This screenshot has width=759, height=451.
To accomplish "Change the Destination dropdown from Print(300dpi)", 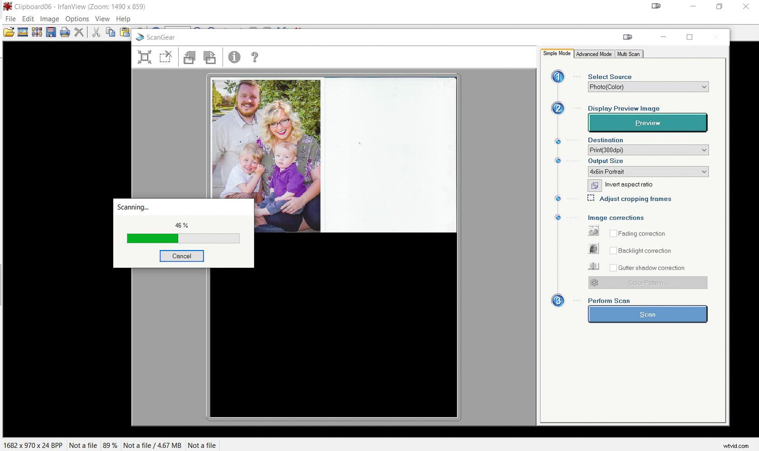I will (x=704, y=150).
